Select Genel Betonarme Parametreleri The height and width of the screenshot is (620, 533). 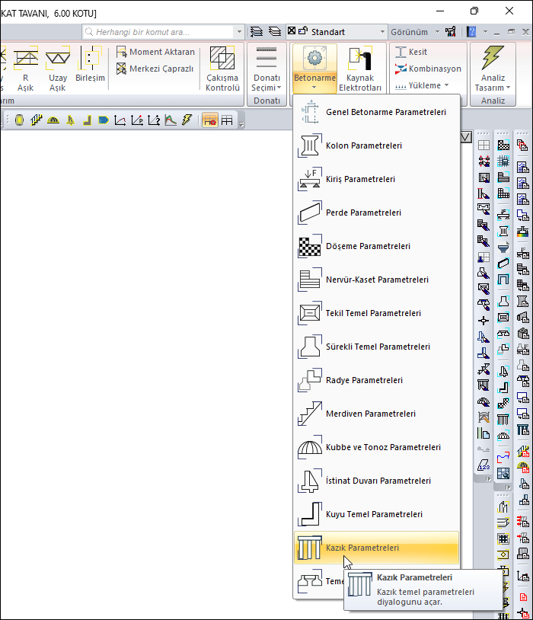pos(376,112)
